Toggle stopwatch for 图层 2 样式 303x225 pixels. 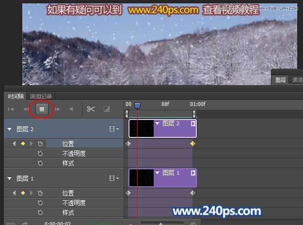point(40,163)
